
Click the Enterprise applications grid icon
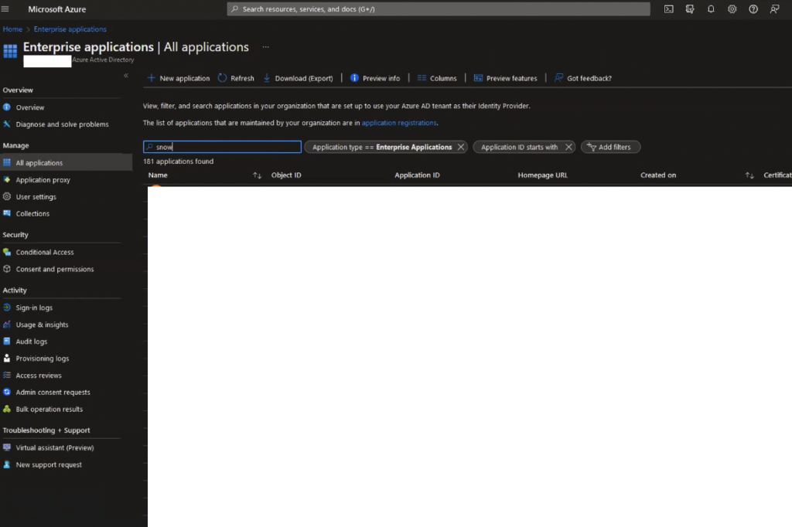pyautogui.click(x=9, y=50)
